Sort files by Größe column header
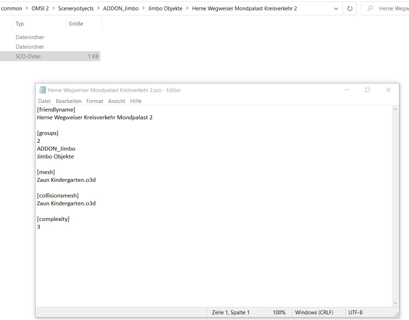Image resolution: width=409 pixels, height=320 pixels. pos(76,24)
